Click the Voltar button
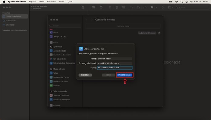The image size is (211, 120). [108, 75]
